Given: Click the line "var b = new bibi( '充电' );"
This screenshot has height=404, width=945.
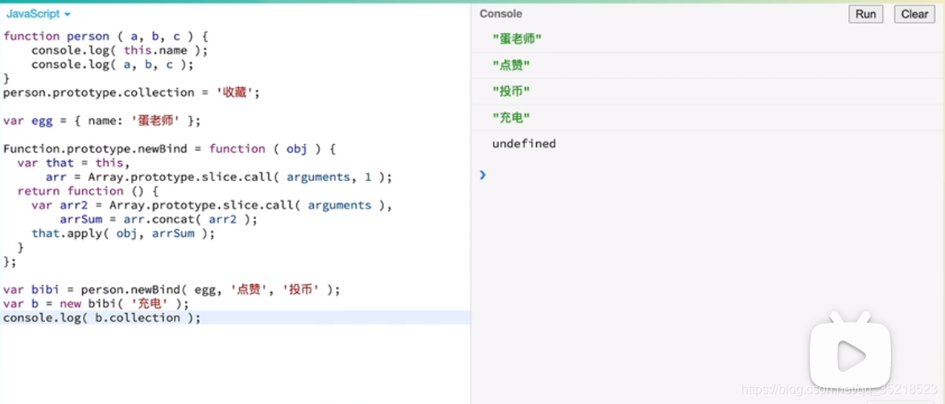Looking at the screenshot, I should point(96,304).
